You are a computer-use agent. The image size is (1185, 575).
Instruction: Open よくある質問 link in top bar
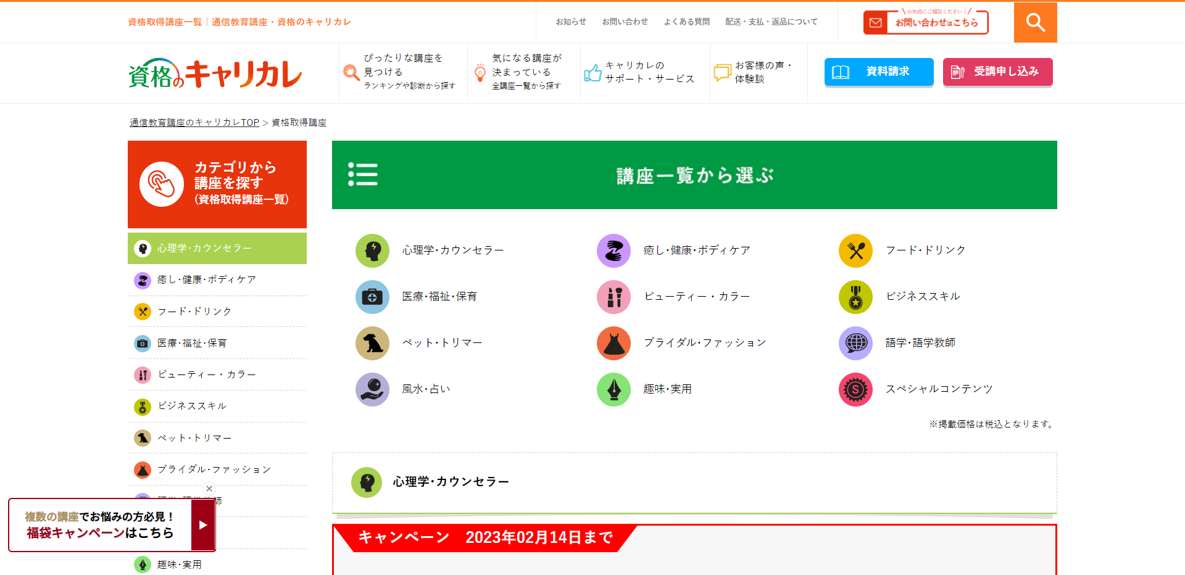(x=687, y=22)
